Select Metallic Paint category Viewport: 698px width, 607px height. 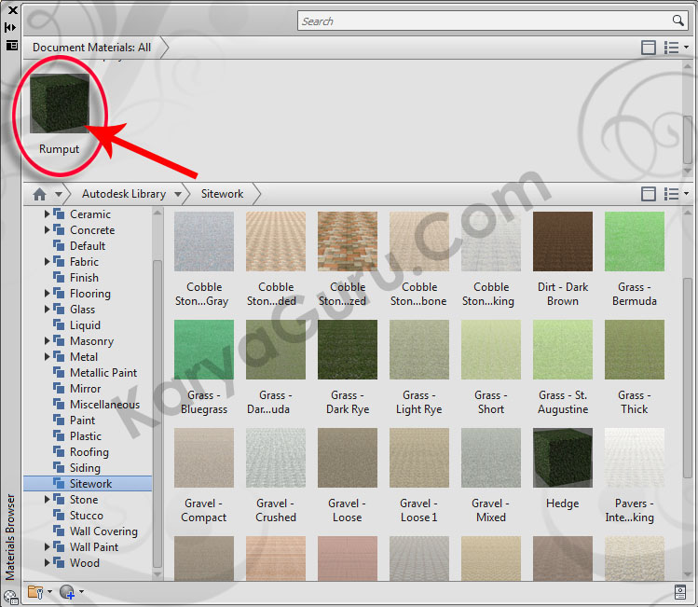click(x=103, y=373)
